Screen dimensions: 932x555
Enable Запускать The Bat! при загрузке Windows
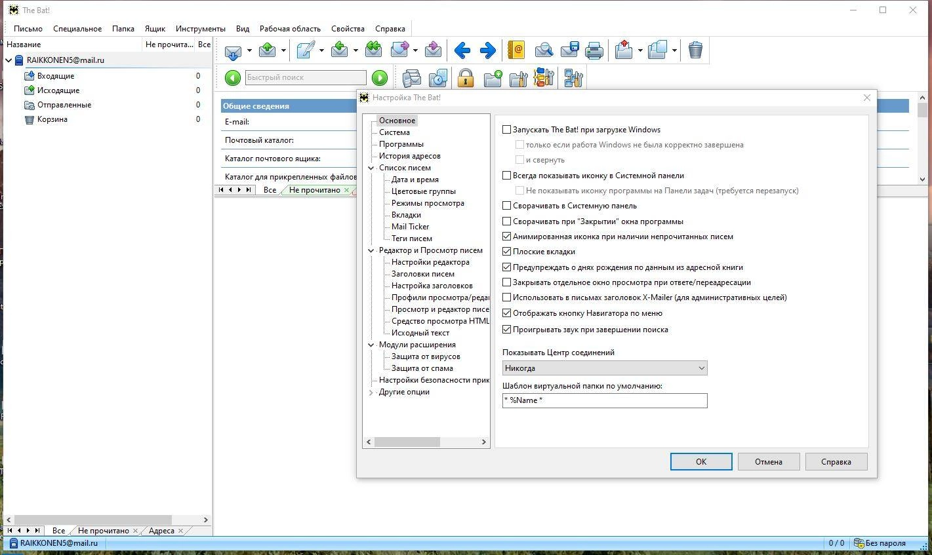506,130
